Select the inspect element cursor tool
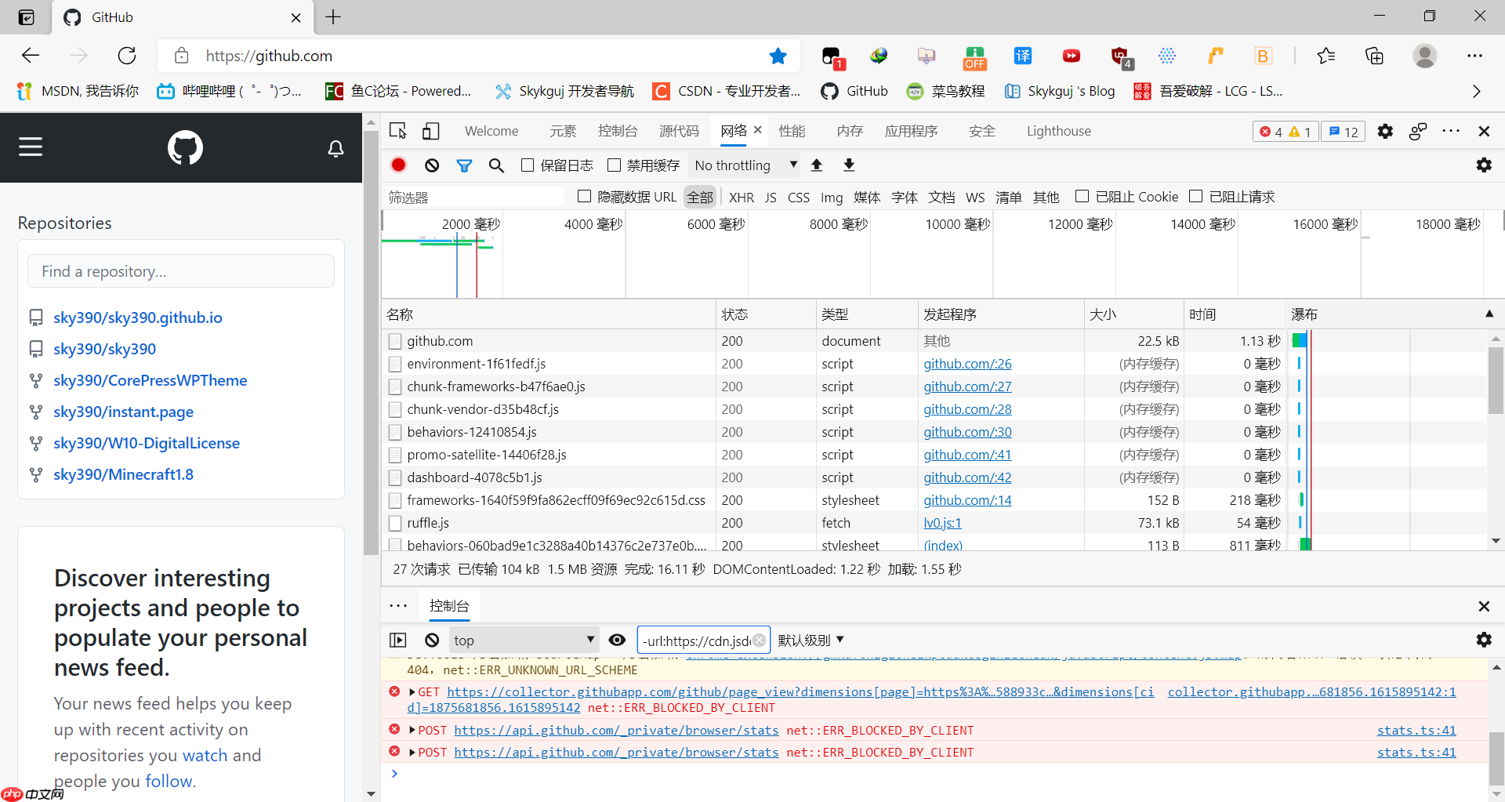1505x802 pixels. point(397,131)
